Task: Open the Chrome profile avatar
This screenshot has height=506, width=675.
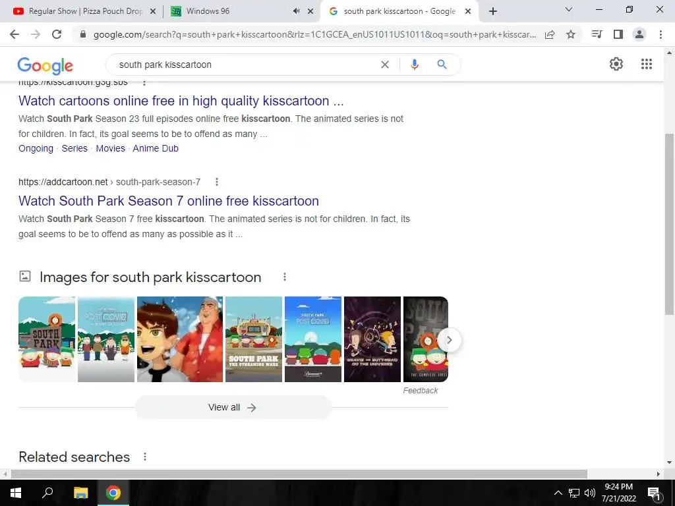Action: pyautogui.click(x=639, y=34)
